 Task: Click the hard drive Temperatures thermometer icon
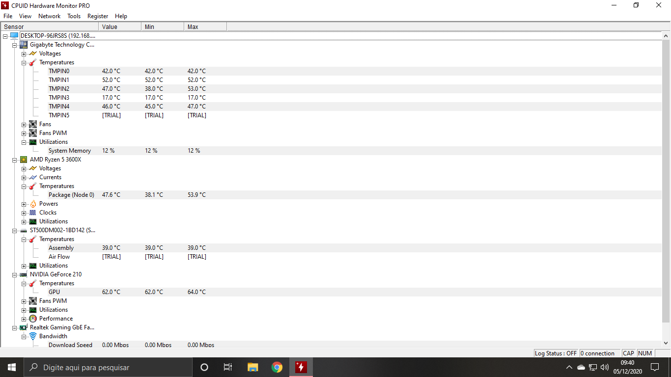[x=33, y=239]
